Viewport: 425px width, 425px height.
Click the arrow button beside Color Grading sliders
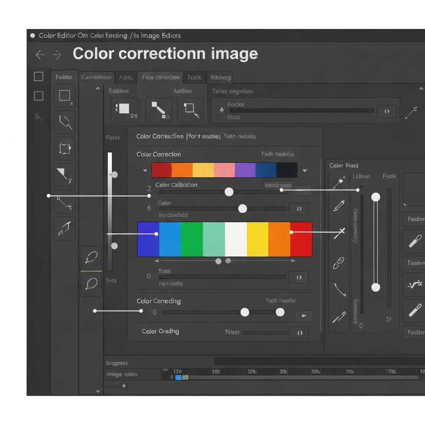pos(304,316)
